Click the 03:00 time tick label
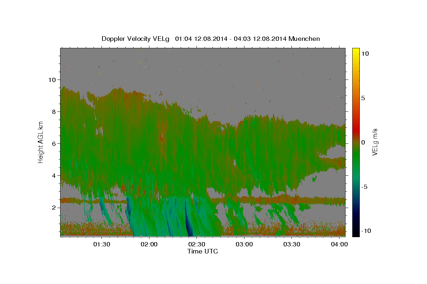The image size is (427, 284). point(244,245)
